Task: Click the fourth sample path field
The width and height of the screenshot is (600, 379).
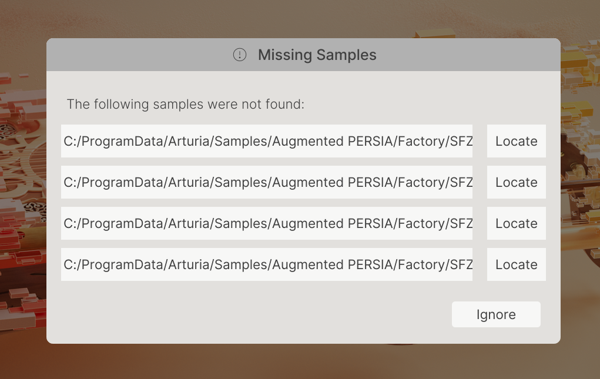Action: click(267, 264)
